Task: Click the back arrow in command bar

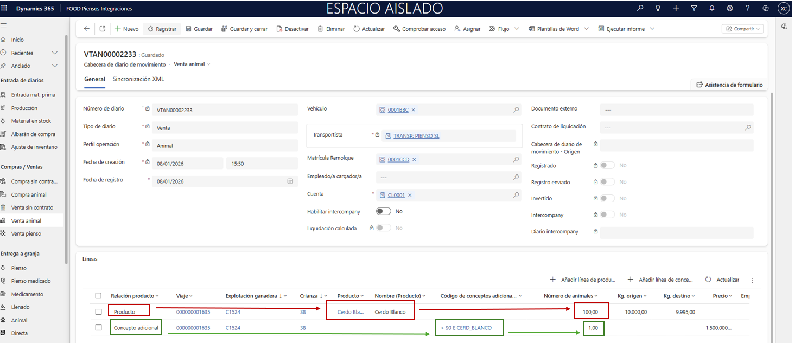Action: click(87, 29)
